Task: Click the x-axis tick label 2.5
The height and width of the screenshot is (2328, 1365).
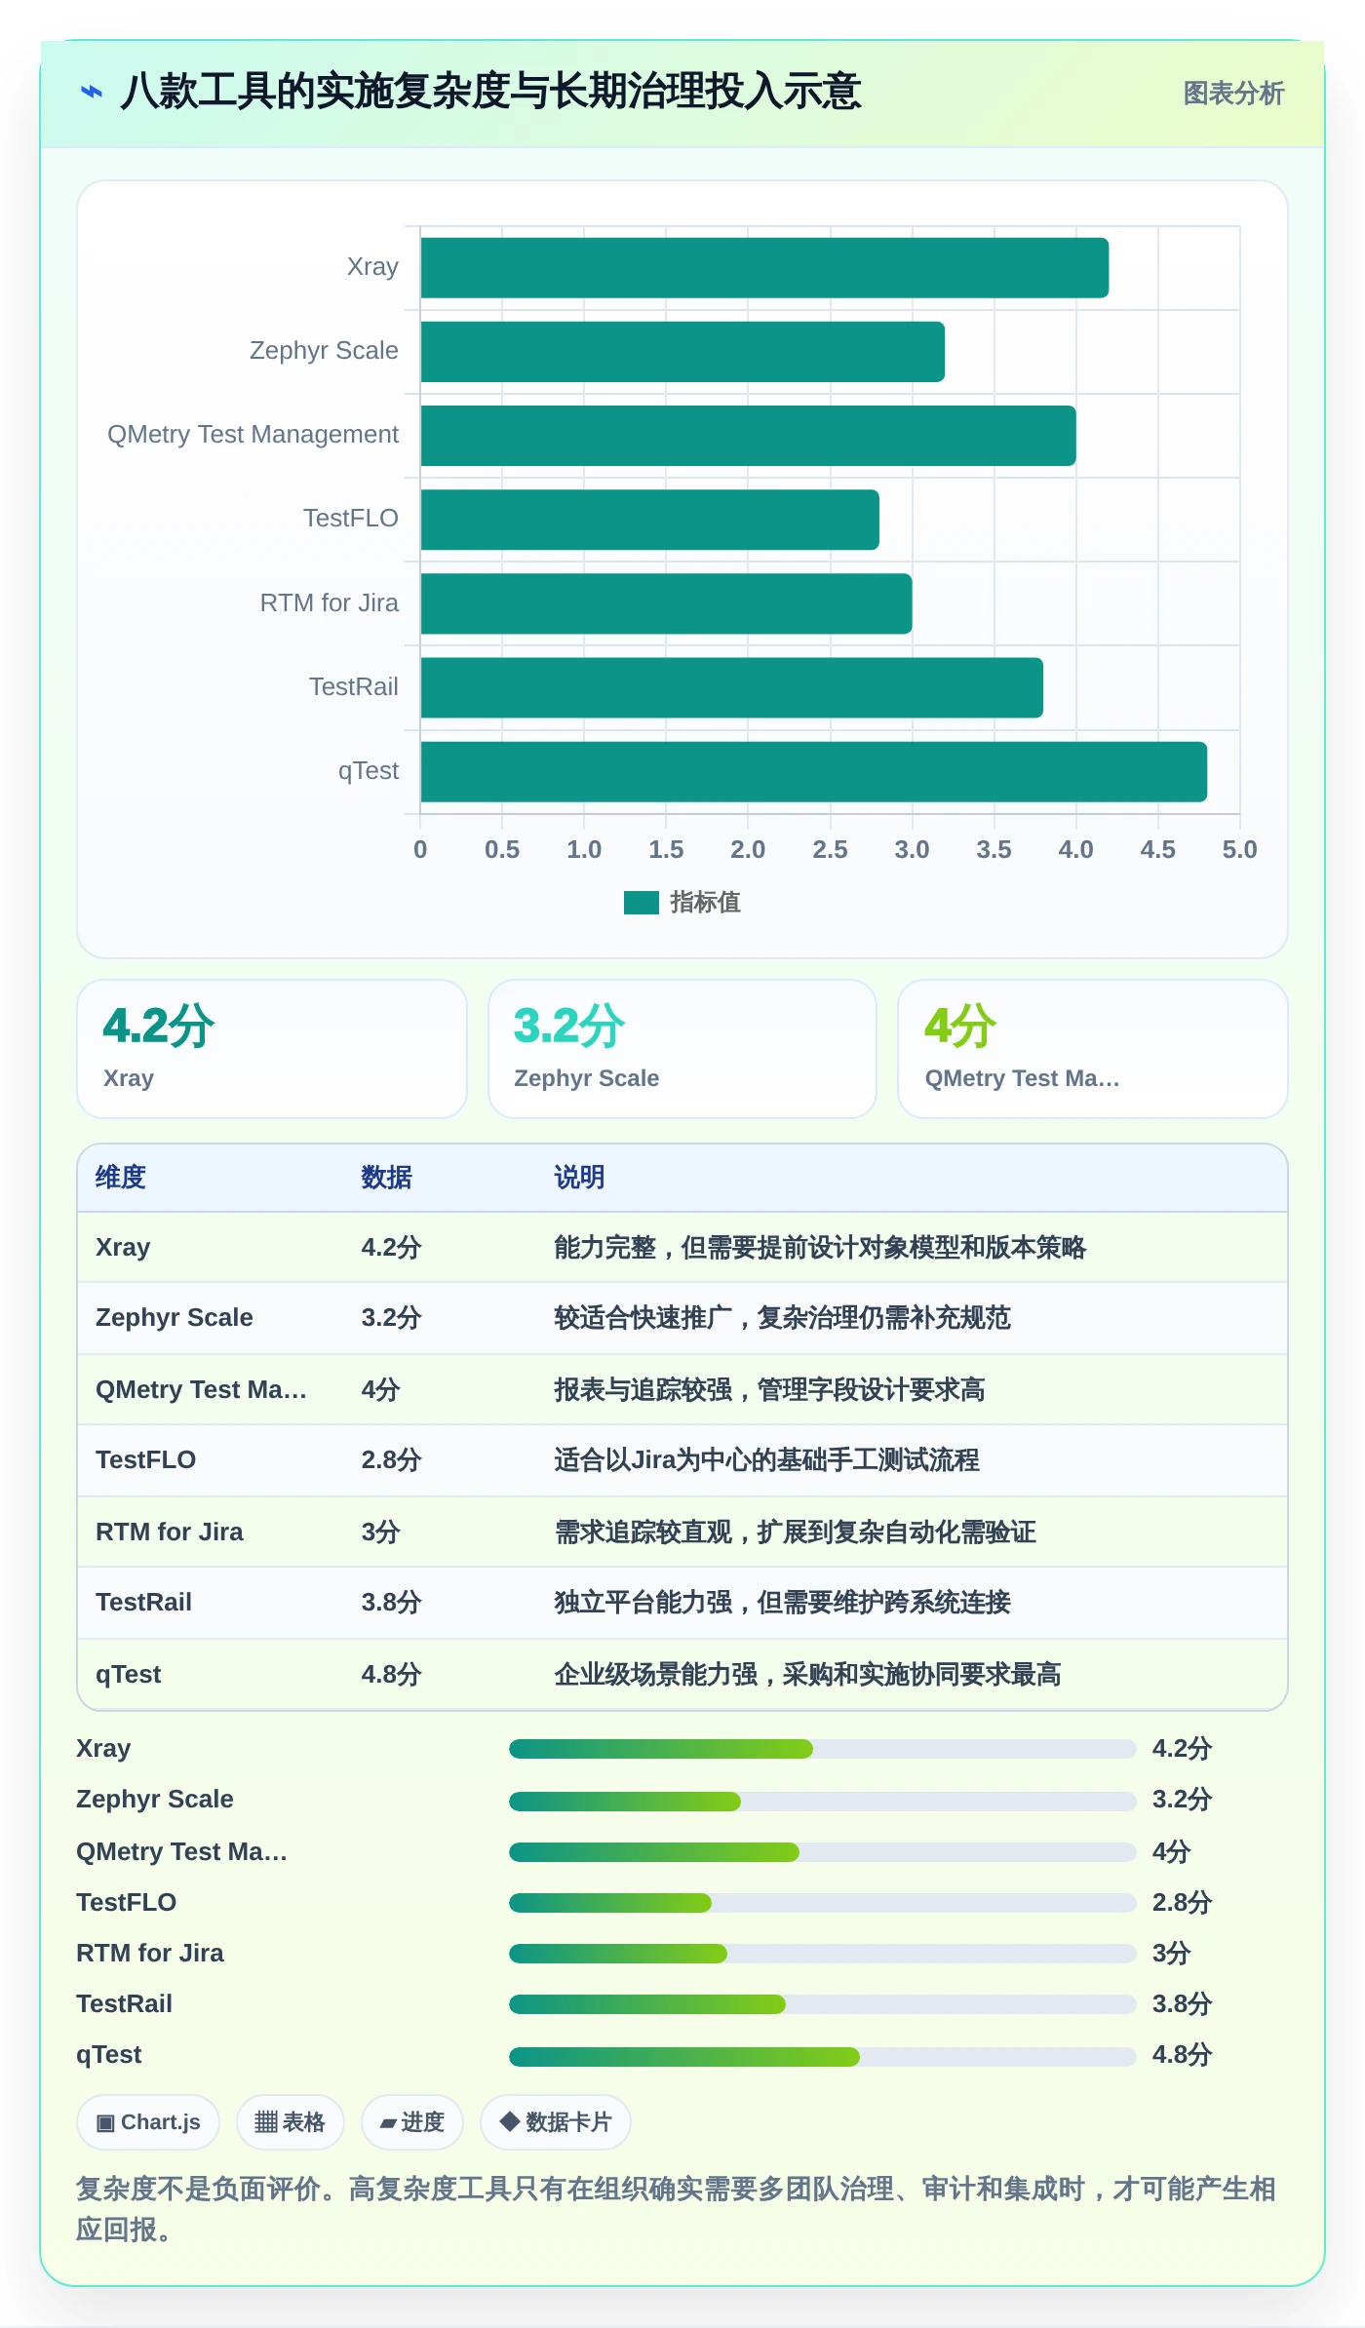Action: [x=830, y=849]
